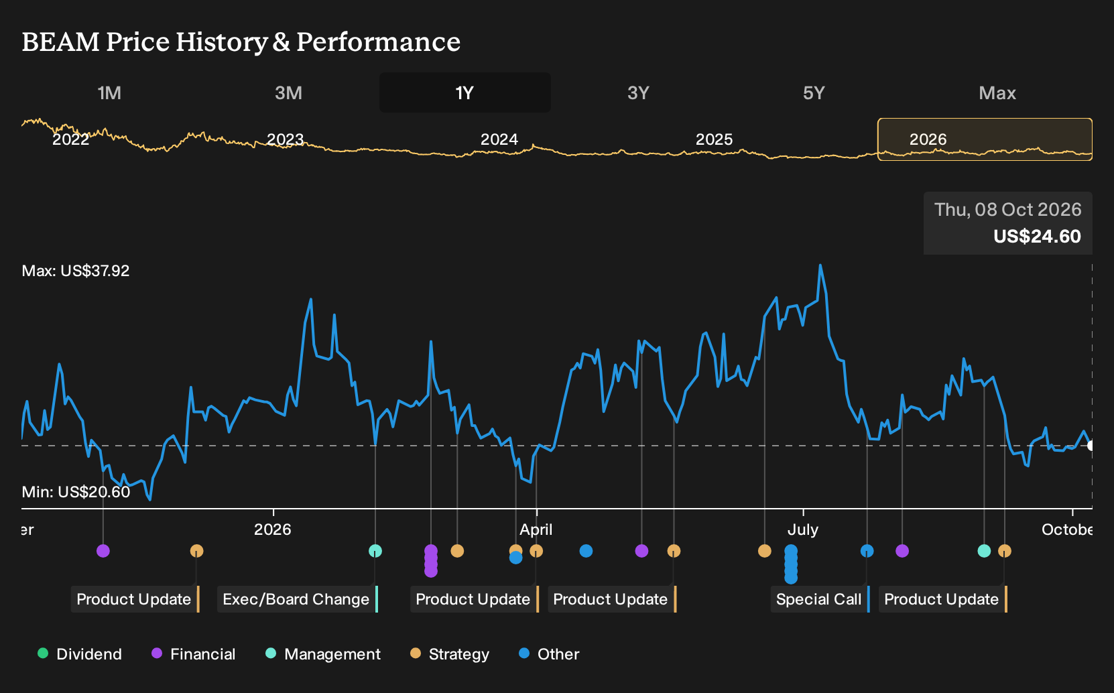The width and height of the screenshot is (1114, 693).
Task: Click the latest orange Strategy event marker
Action: click(1005, 551)
